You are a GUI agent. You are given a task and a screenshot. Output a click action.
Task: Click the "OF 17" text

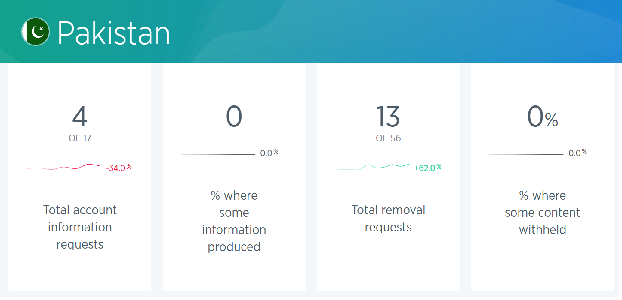[80, 138]
